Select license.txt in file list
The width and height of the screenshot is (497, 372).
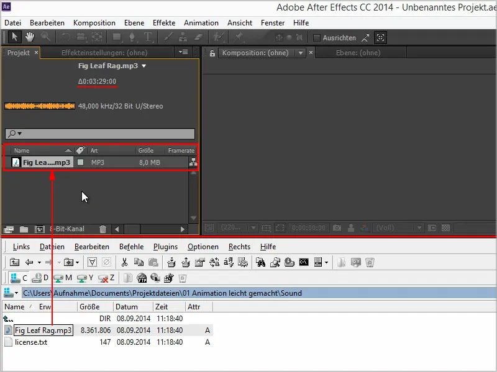[31, 342]
